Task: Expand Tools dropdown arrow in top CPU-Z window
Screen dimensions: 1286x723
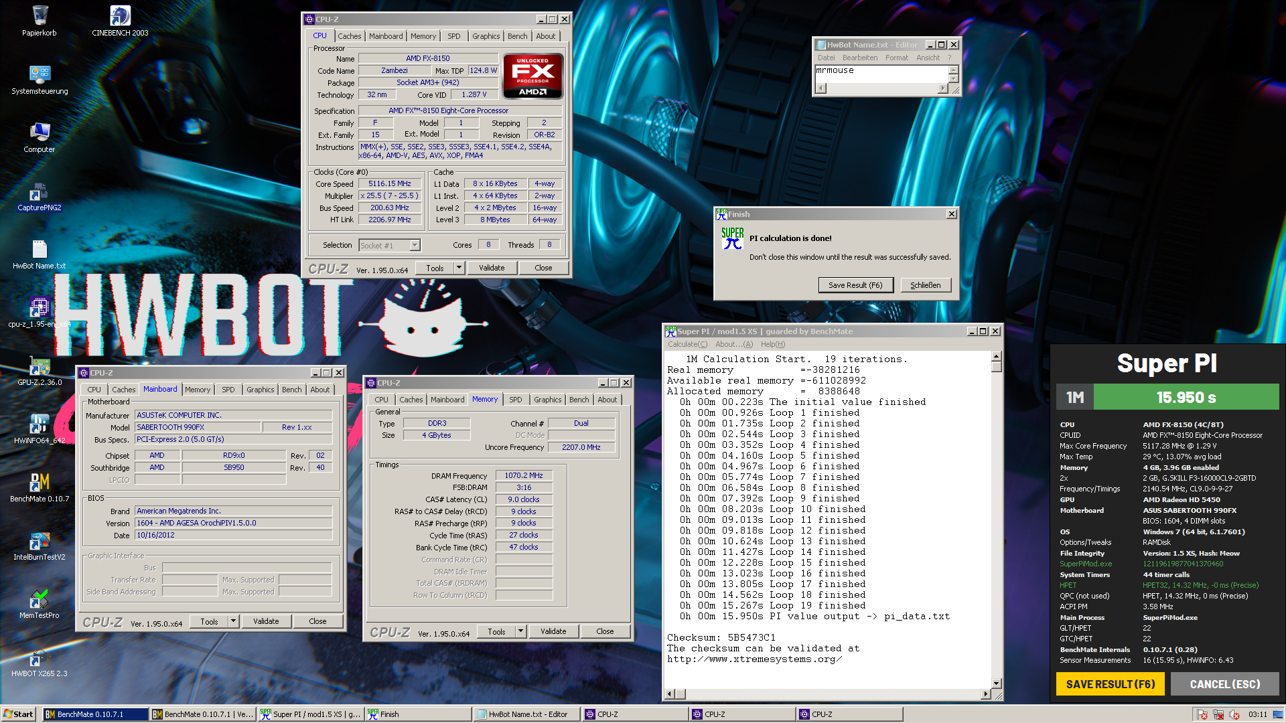Action: tap(459, 268)
